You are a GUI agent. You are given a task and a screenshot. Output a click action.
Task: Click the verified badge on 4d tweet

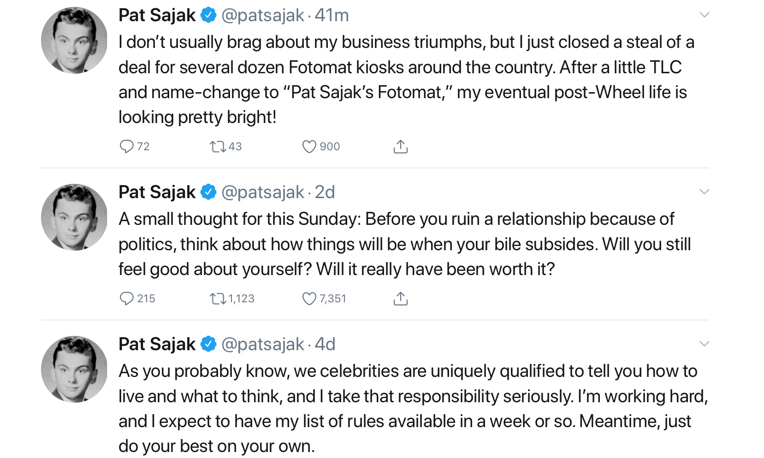pos(208,344)
